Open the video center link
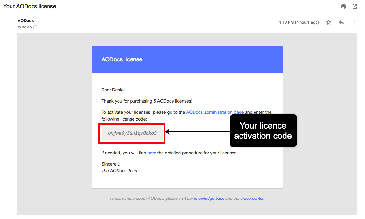This screenshot has width=365, height=219. point(252,199)
